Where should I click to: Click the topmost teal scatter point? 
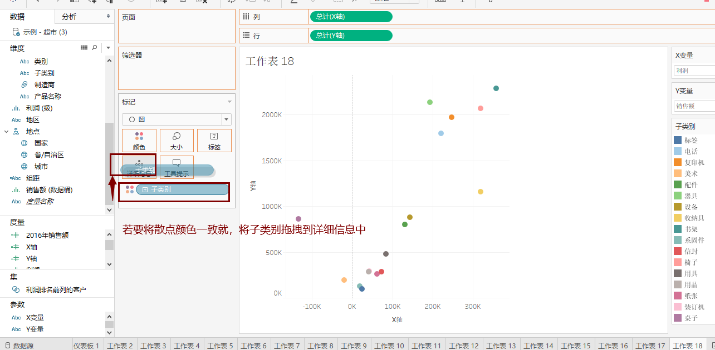(x=496, y=88)
